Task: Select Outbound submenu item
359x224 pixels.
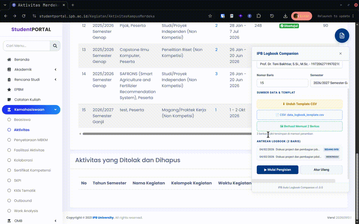Action: (23, 201)
